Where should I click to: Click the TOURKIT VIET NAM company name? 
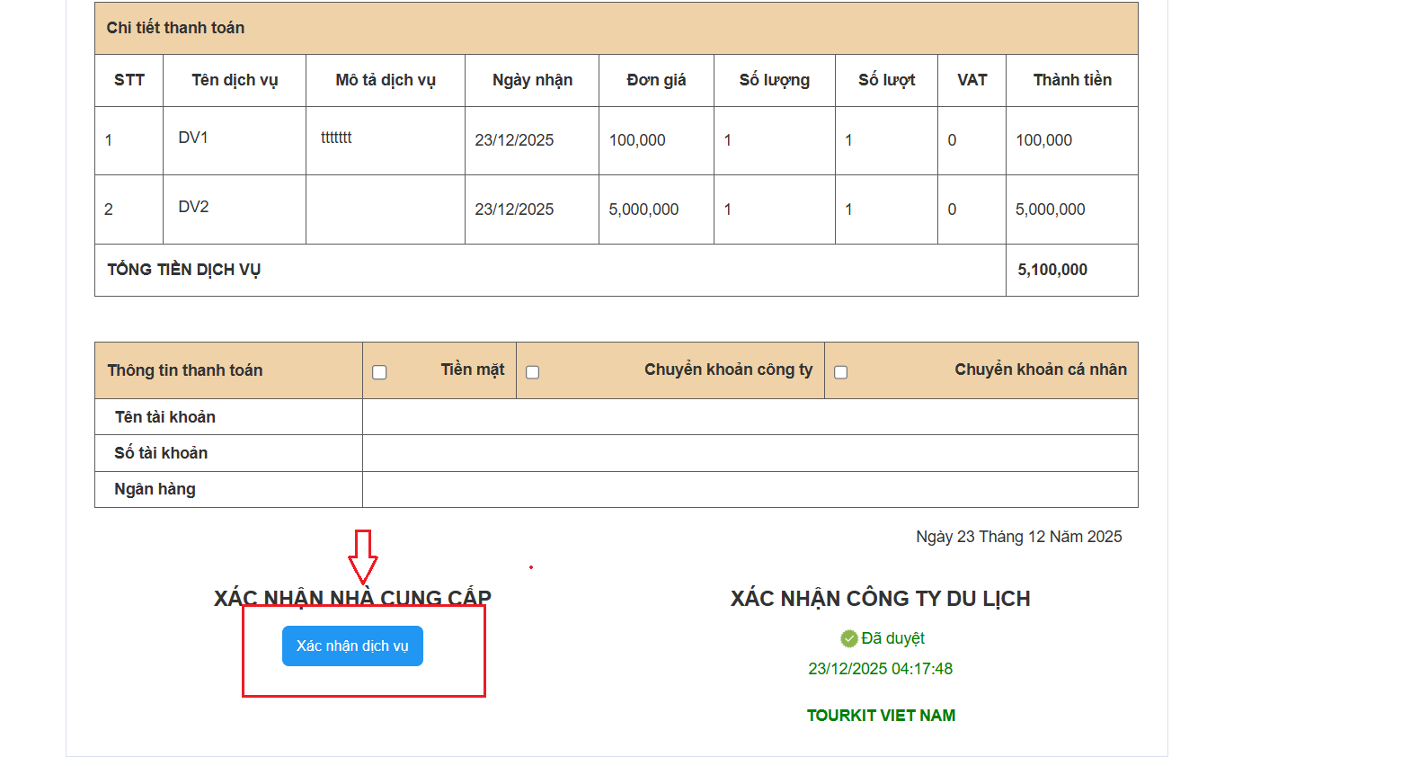[x=881, y=716]
